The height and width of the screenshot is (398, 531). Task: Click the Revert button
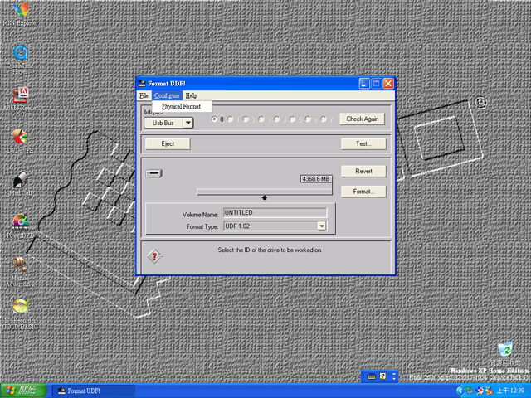[363, 172]
